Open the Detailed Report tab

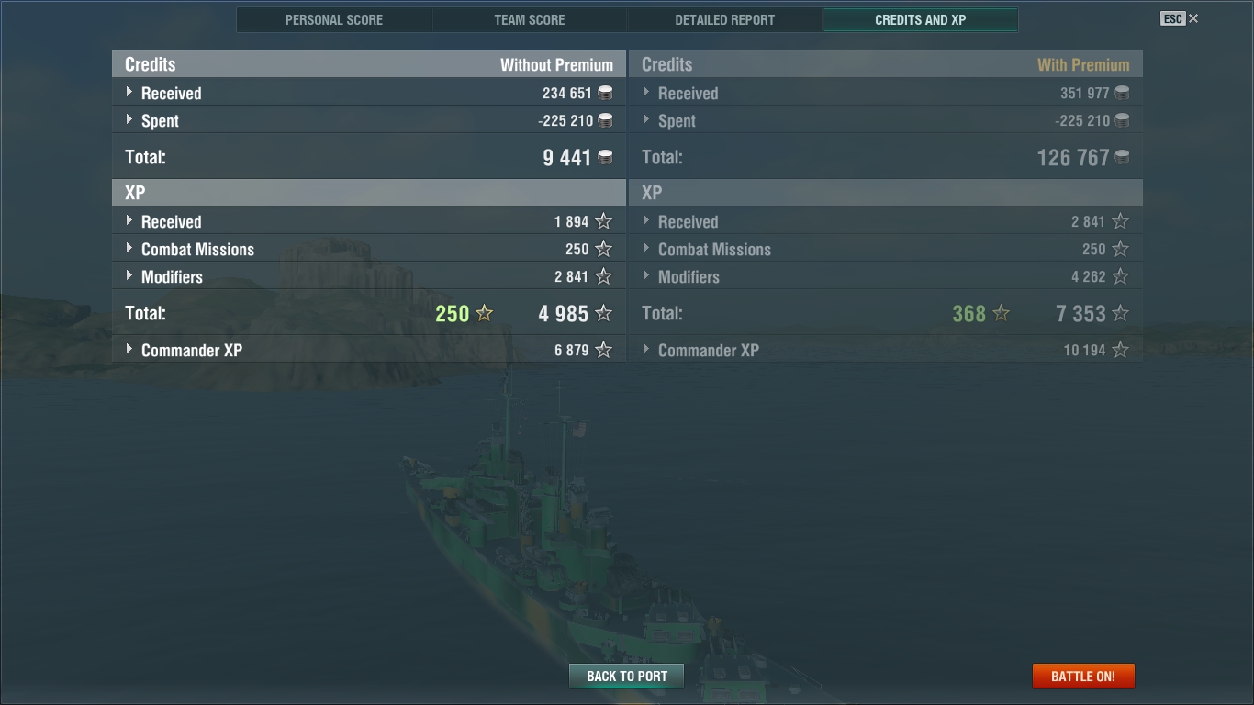(725, 19)
